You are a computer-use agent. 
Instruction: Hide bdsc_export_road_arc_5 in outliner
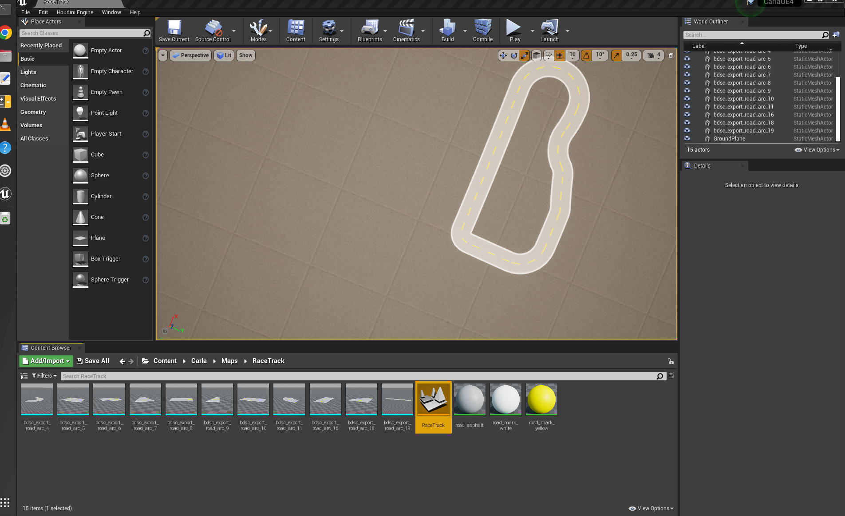(x=687, y=59)
